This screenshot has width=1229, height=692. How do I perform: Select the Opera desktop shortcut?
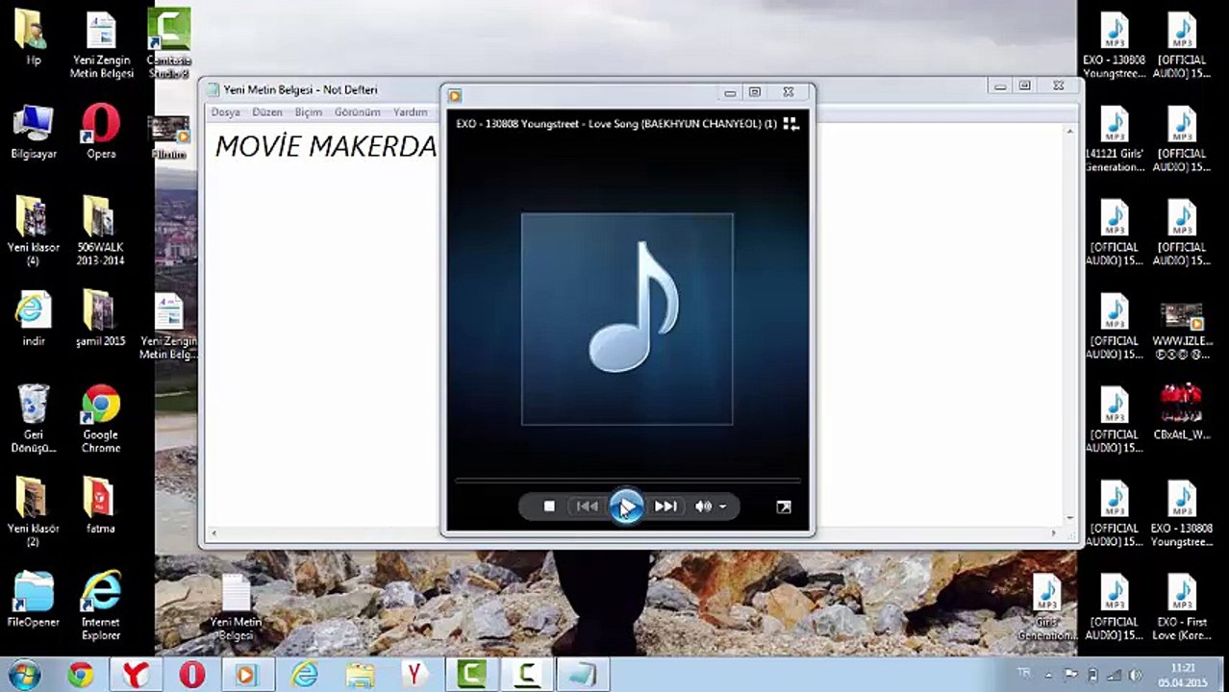click(x=101, y=132)
